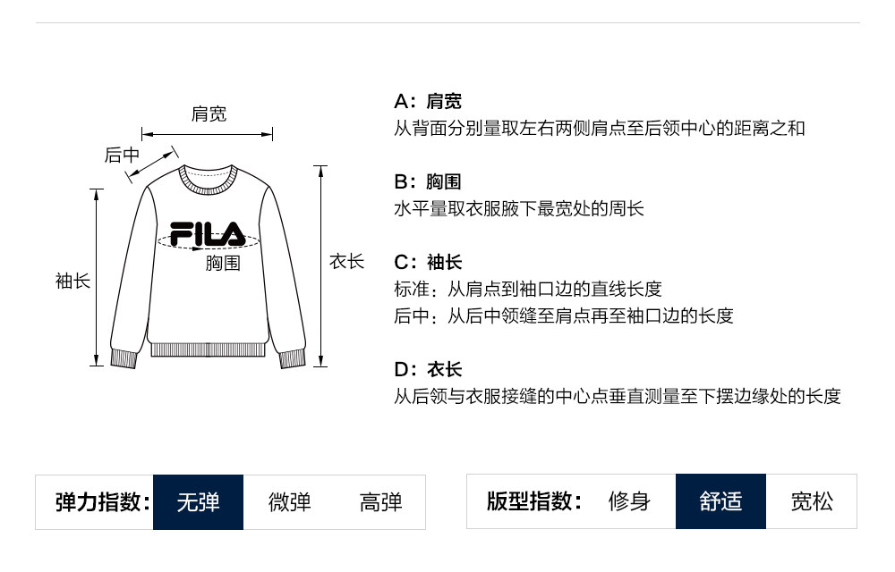Click the 肩宽 label above the sweatshirt

209,114
